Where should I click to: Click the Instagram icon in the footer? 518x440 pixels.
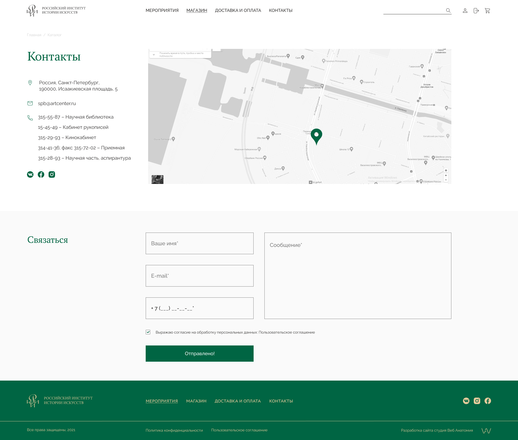coord(477,401)
